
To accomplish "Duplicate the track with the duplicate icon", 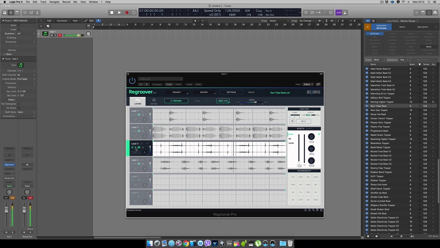I will tap(48, 26).
